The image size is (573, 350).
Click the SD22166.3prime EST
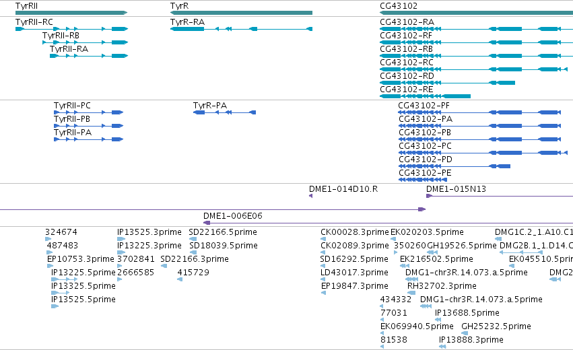point(164,266)
